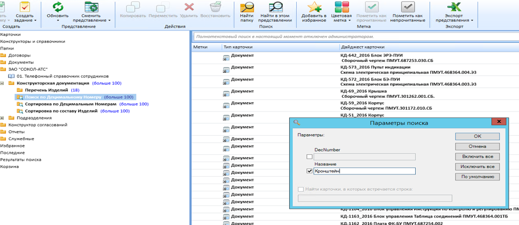Select the Карточки navigation item
Image resolution: width=519 pixels, height=225 pixels.
(x=10, y=34)
